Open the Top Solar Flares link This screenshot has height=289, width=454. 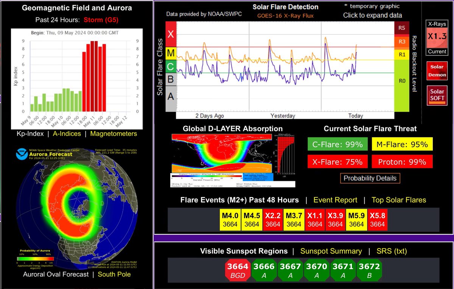pyautogui.click(x=399, y=200)
